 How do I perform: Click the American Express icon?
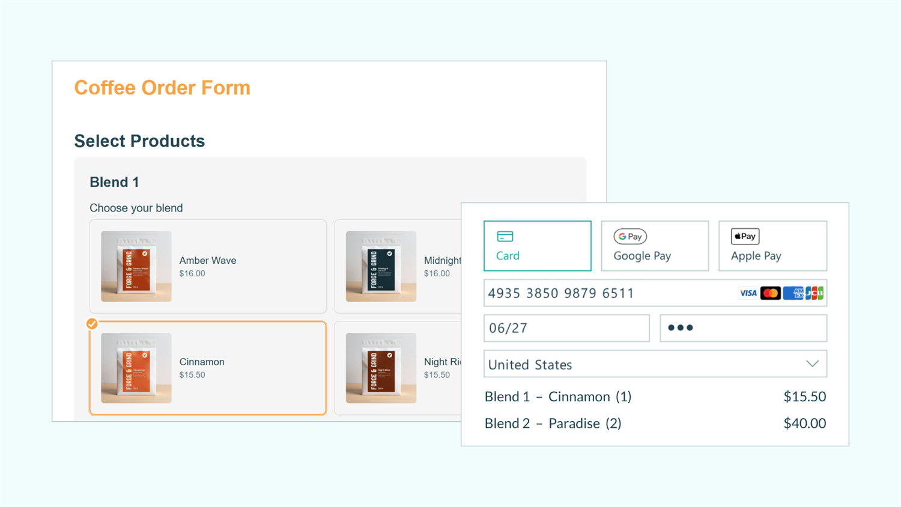point(793,293)
